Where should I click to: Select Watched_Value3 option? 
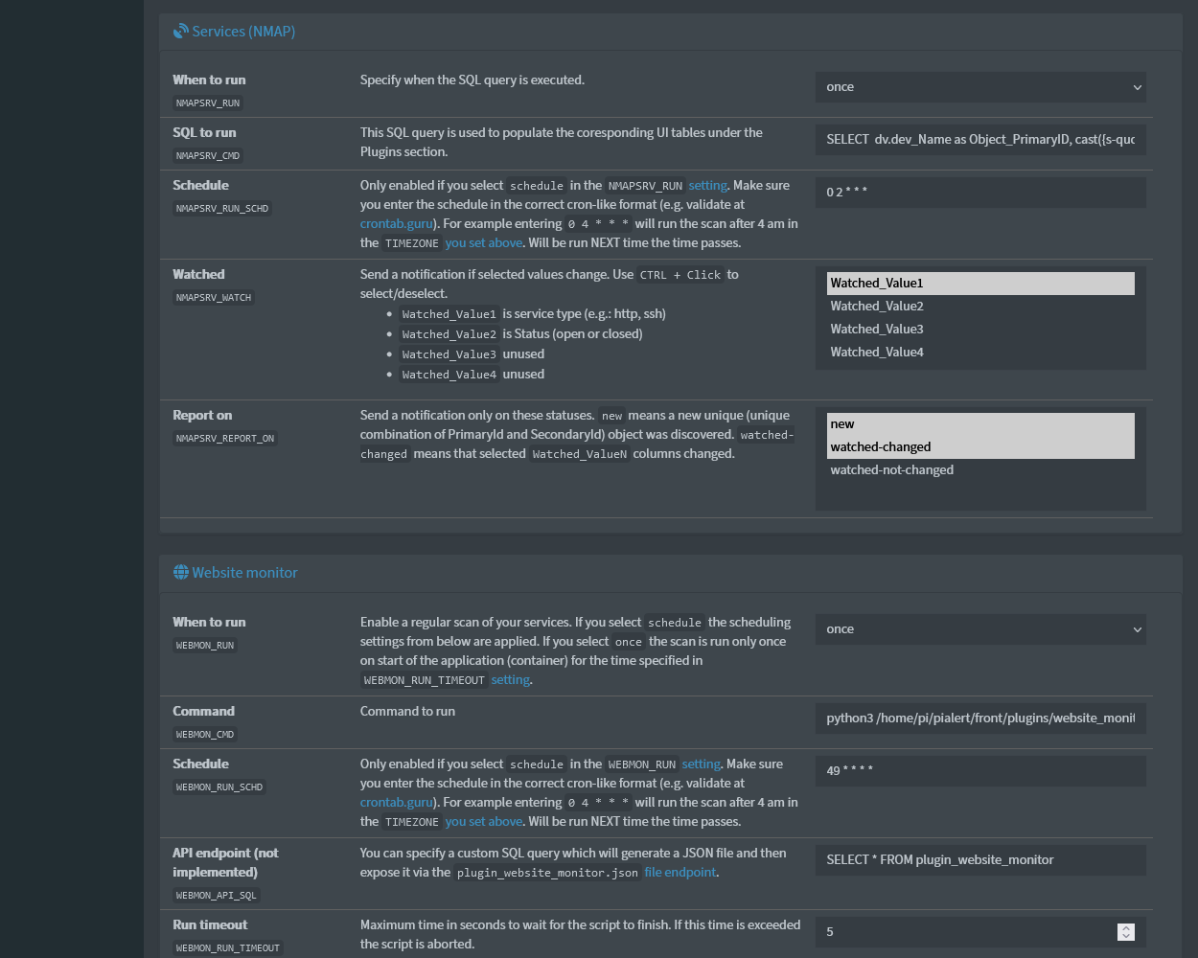979,330
